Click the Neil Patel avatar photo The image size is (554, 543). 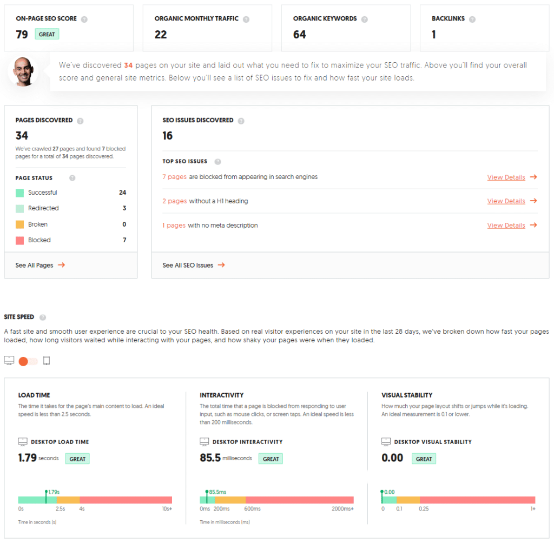(22, 71)
